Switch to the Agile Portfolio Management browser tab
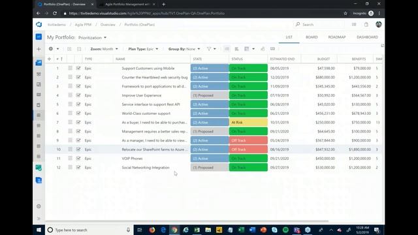418x235 pixels. [127, 5]
